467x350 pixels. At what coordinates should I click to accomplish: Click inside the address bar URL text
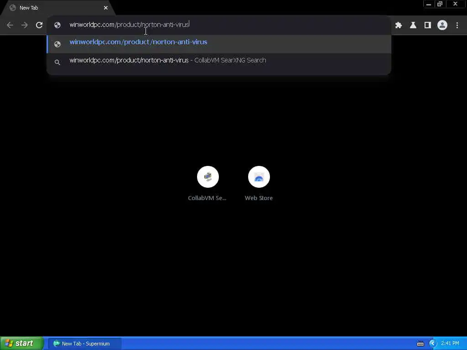click(129, 25)
